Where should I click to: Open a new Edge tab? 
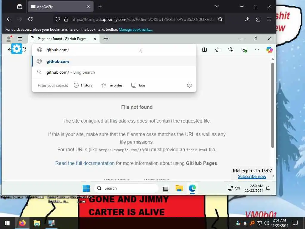(106, 39)
